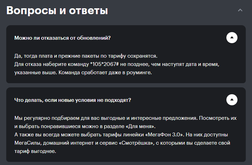Click the phrase «Посмотреть их»

click(218, 118)
